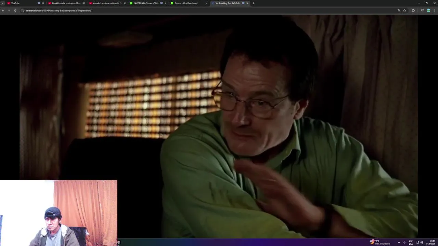Switch to 'Atando los cabos sueltos' tab
The width and height of the screenshot is (438, 246).
click(107, 3)
